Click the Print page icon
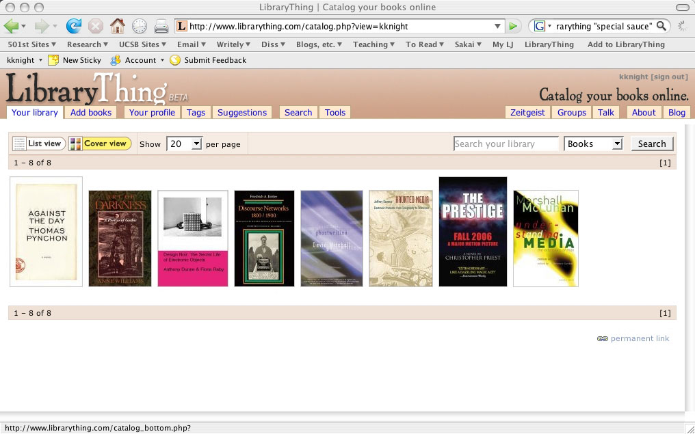The width and height of the screenshot is (695, 434). (x=161, y=27)
